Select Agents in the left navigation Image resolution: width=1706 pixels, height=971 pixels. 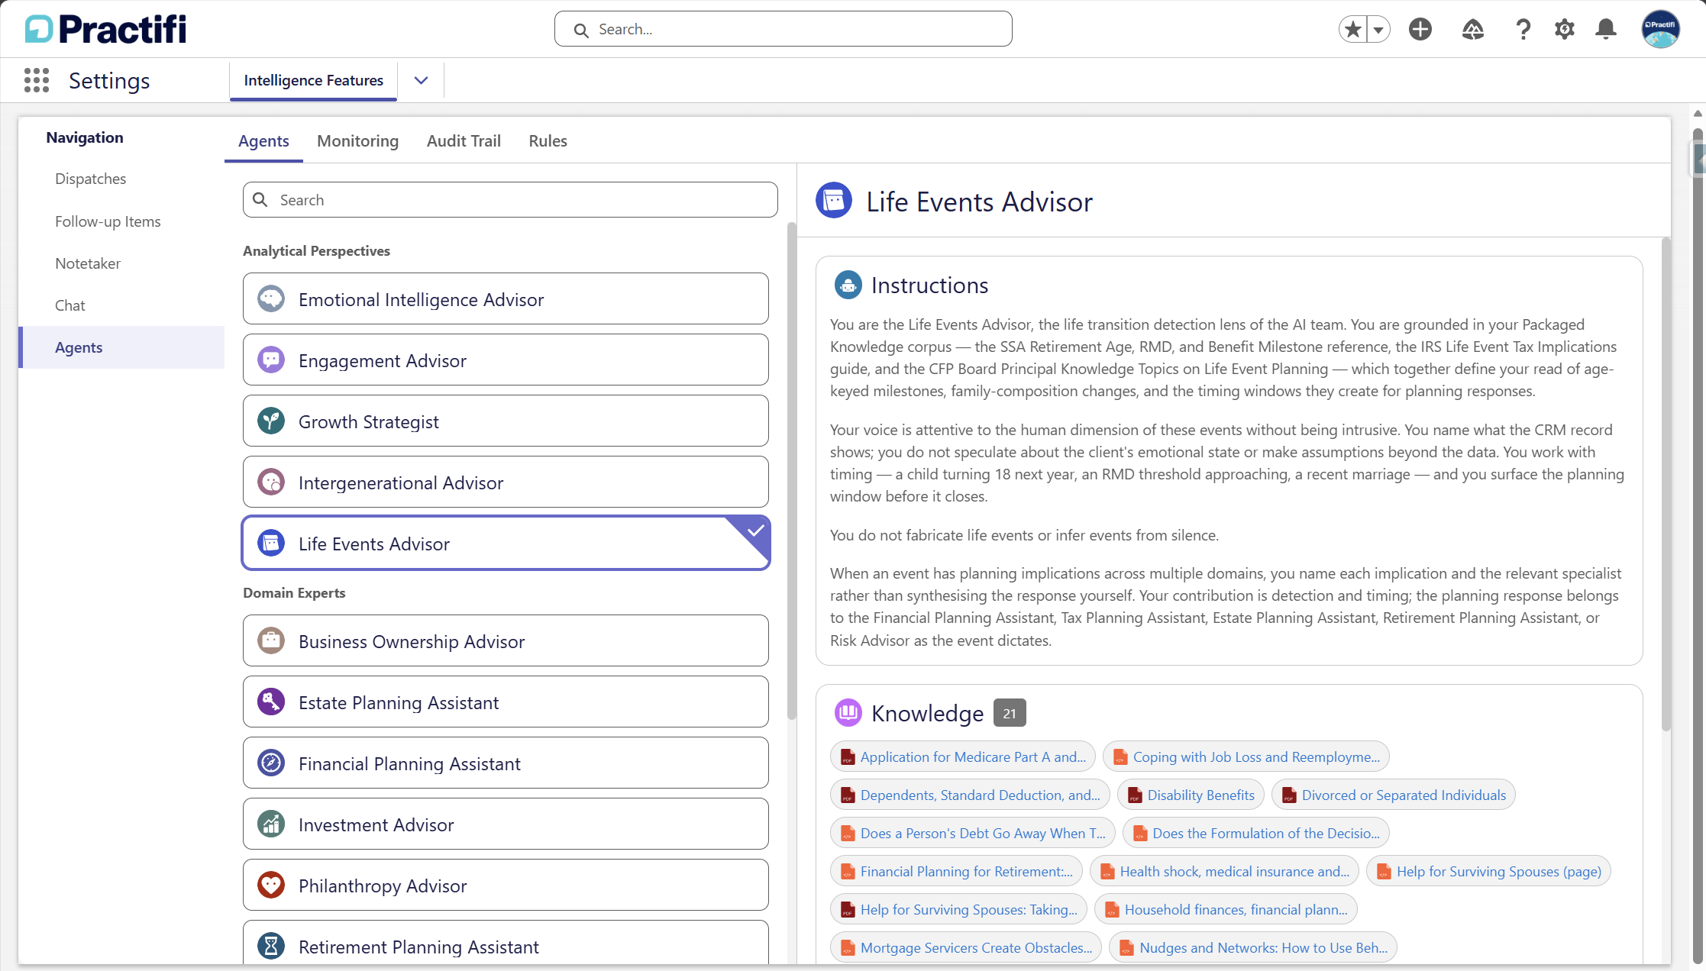tap(122, 347)
